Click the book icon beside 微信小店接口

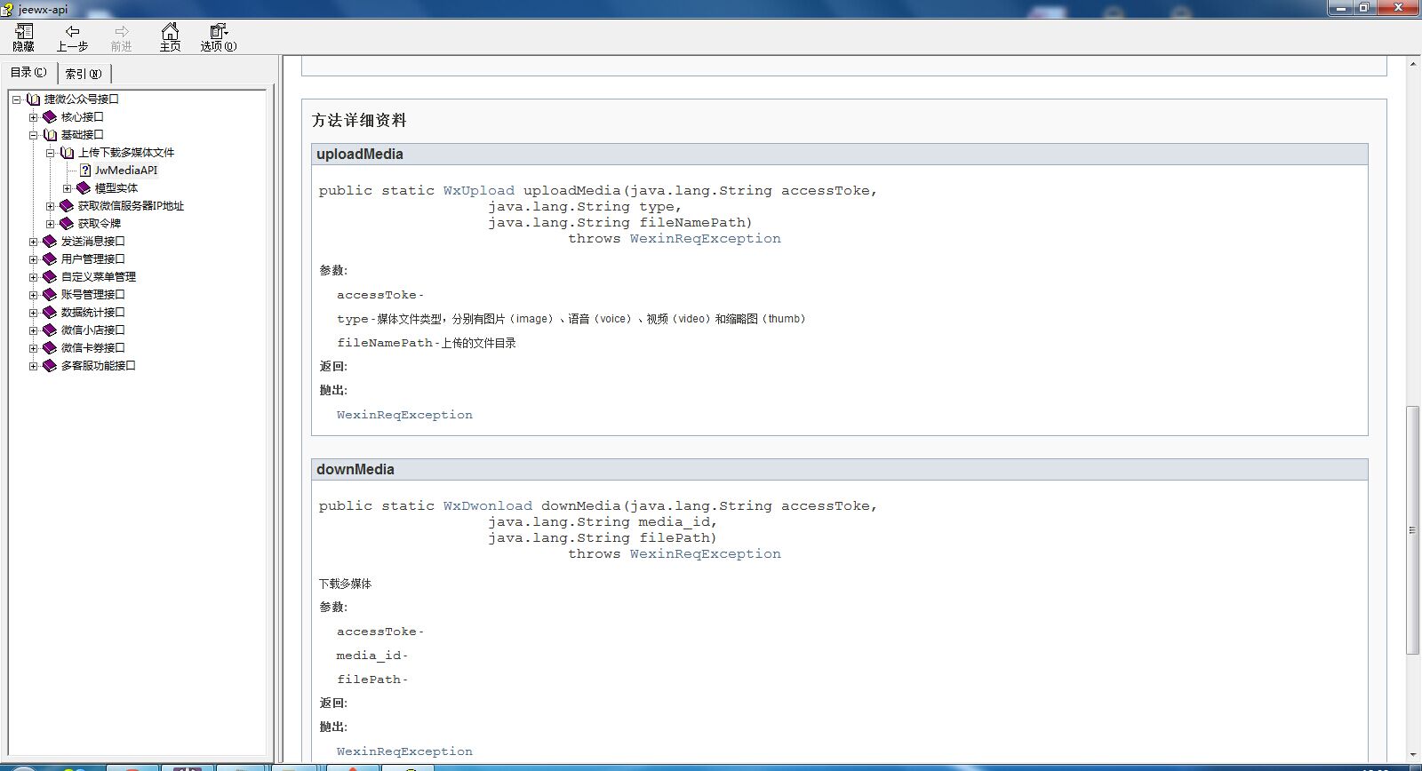(50, 330)
